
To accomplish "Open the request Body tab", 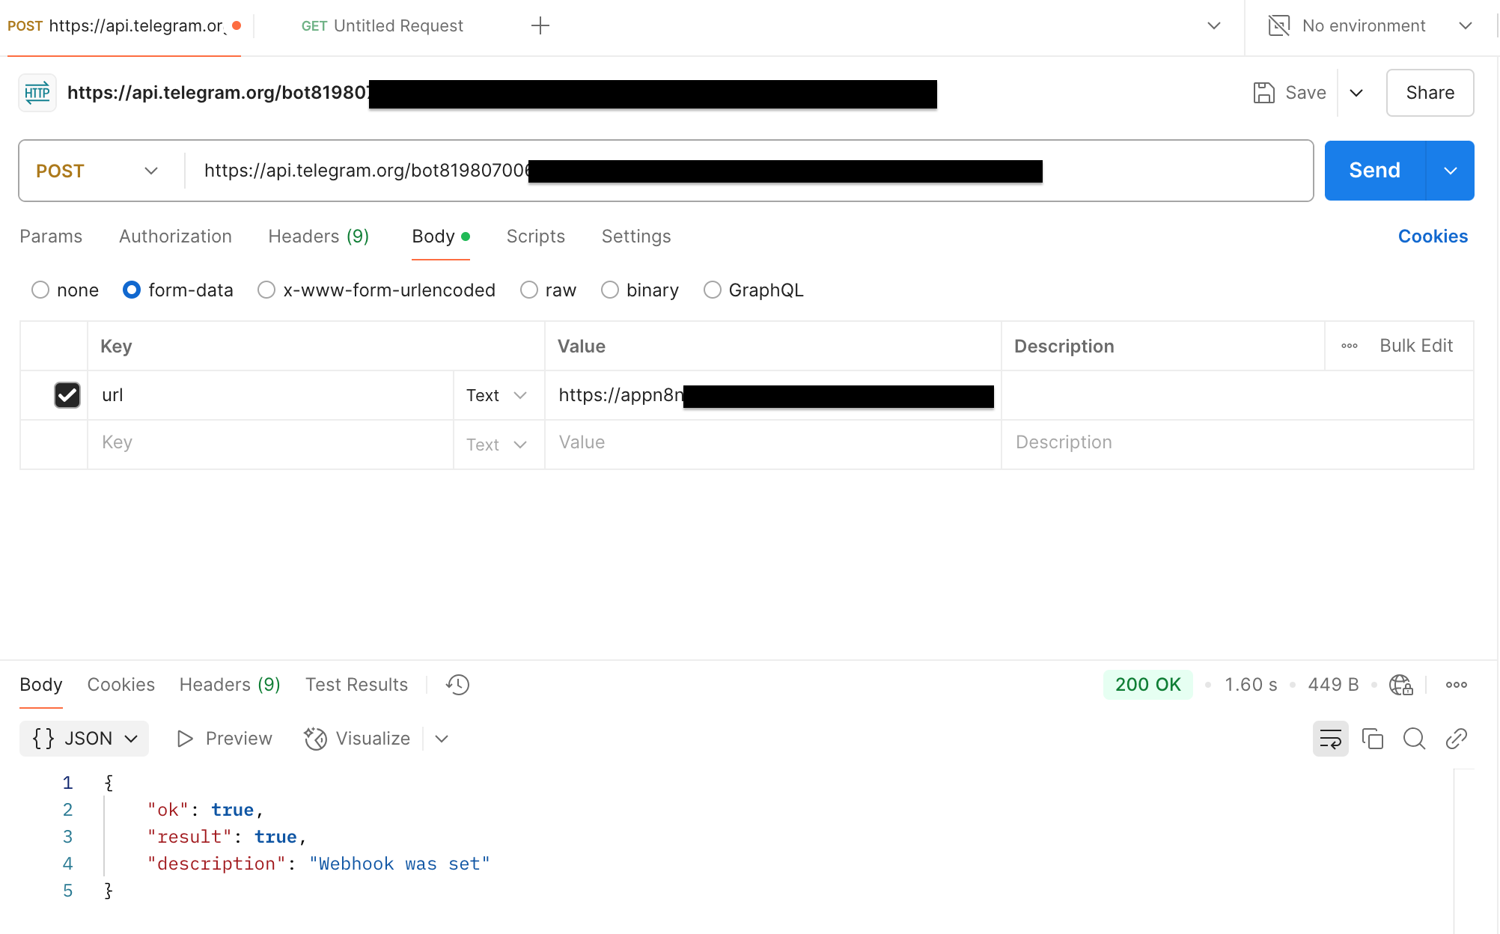I will point(441,236).
